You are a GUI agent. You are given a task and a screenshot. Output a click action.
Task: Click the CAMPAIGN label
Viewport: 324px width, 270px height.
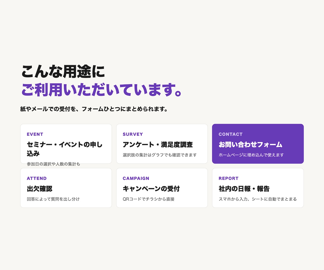(x=136, y=178)
